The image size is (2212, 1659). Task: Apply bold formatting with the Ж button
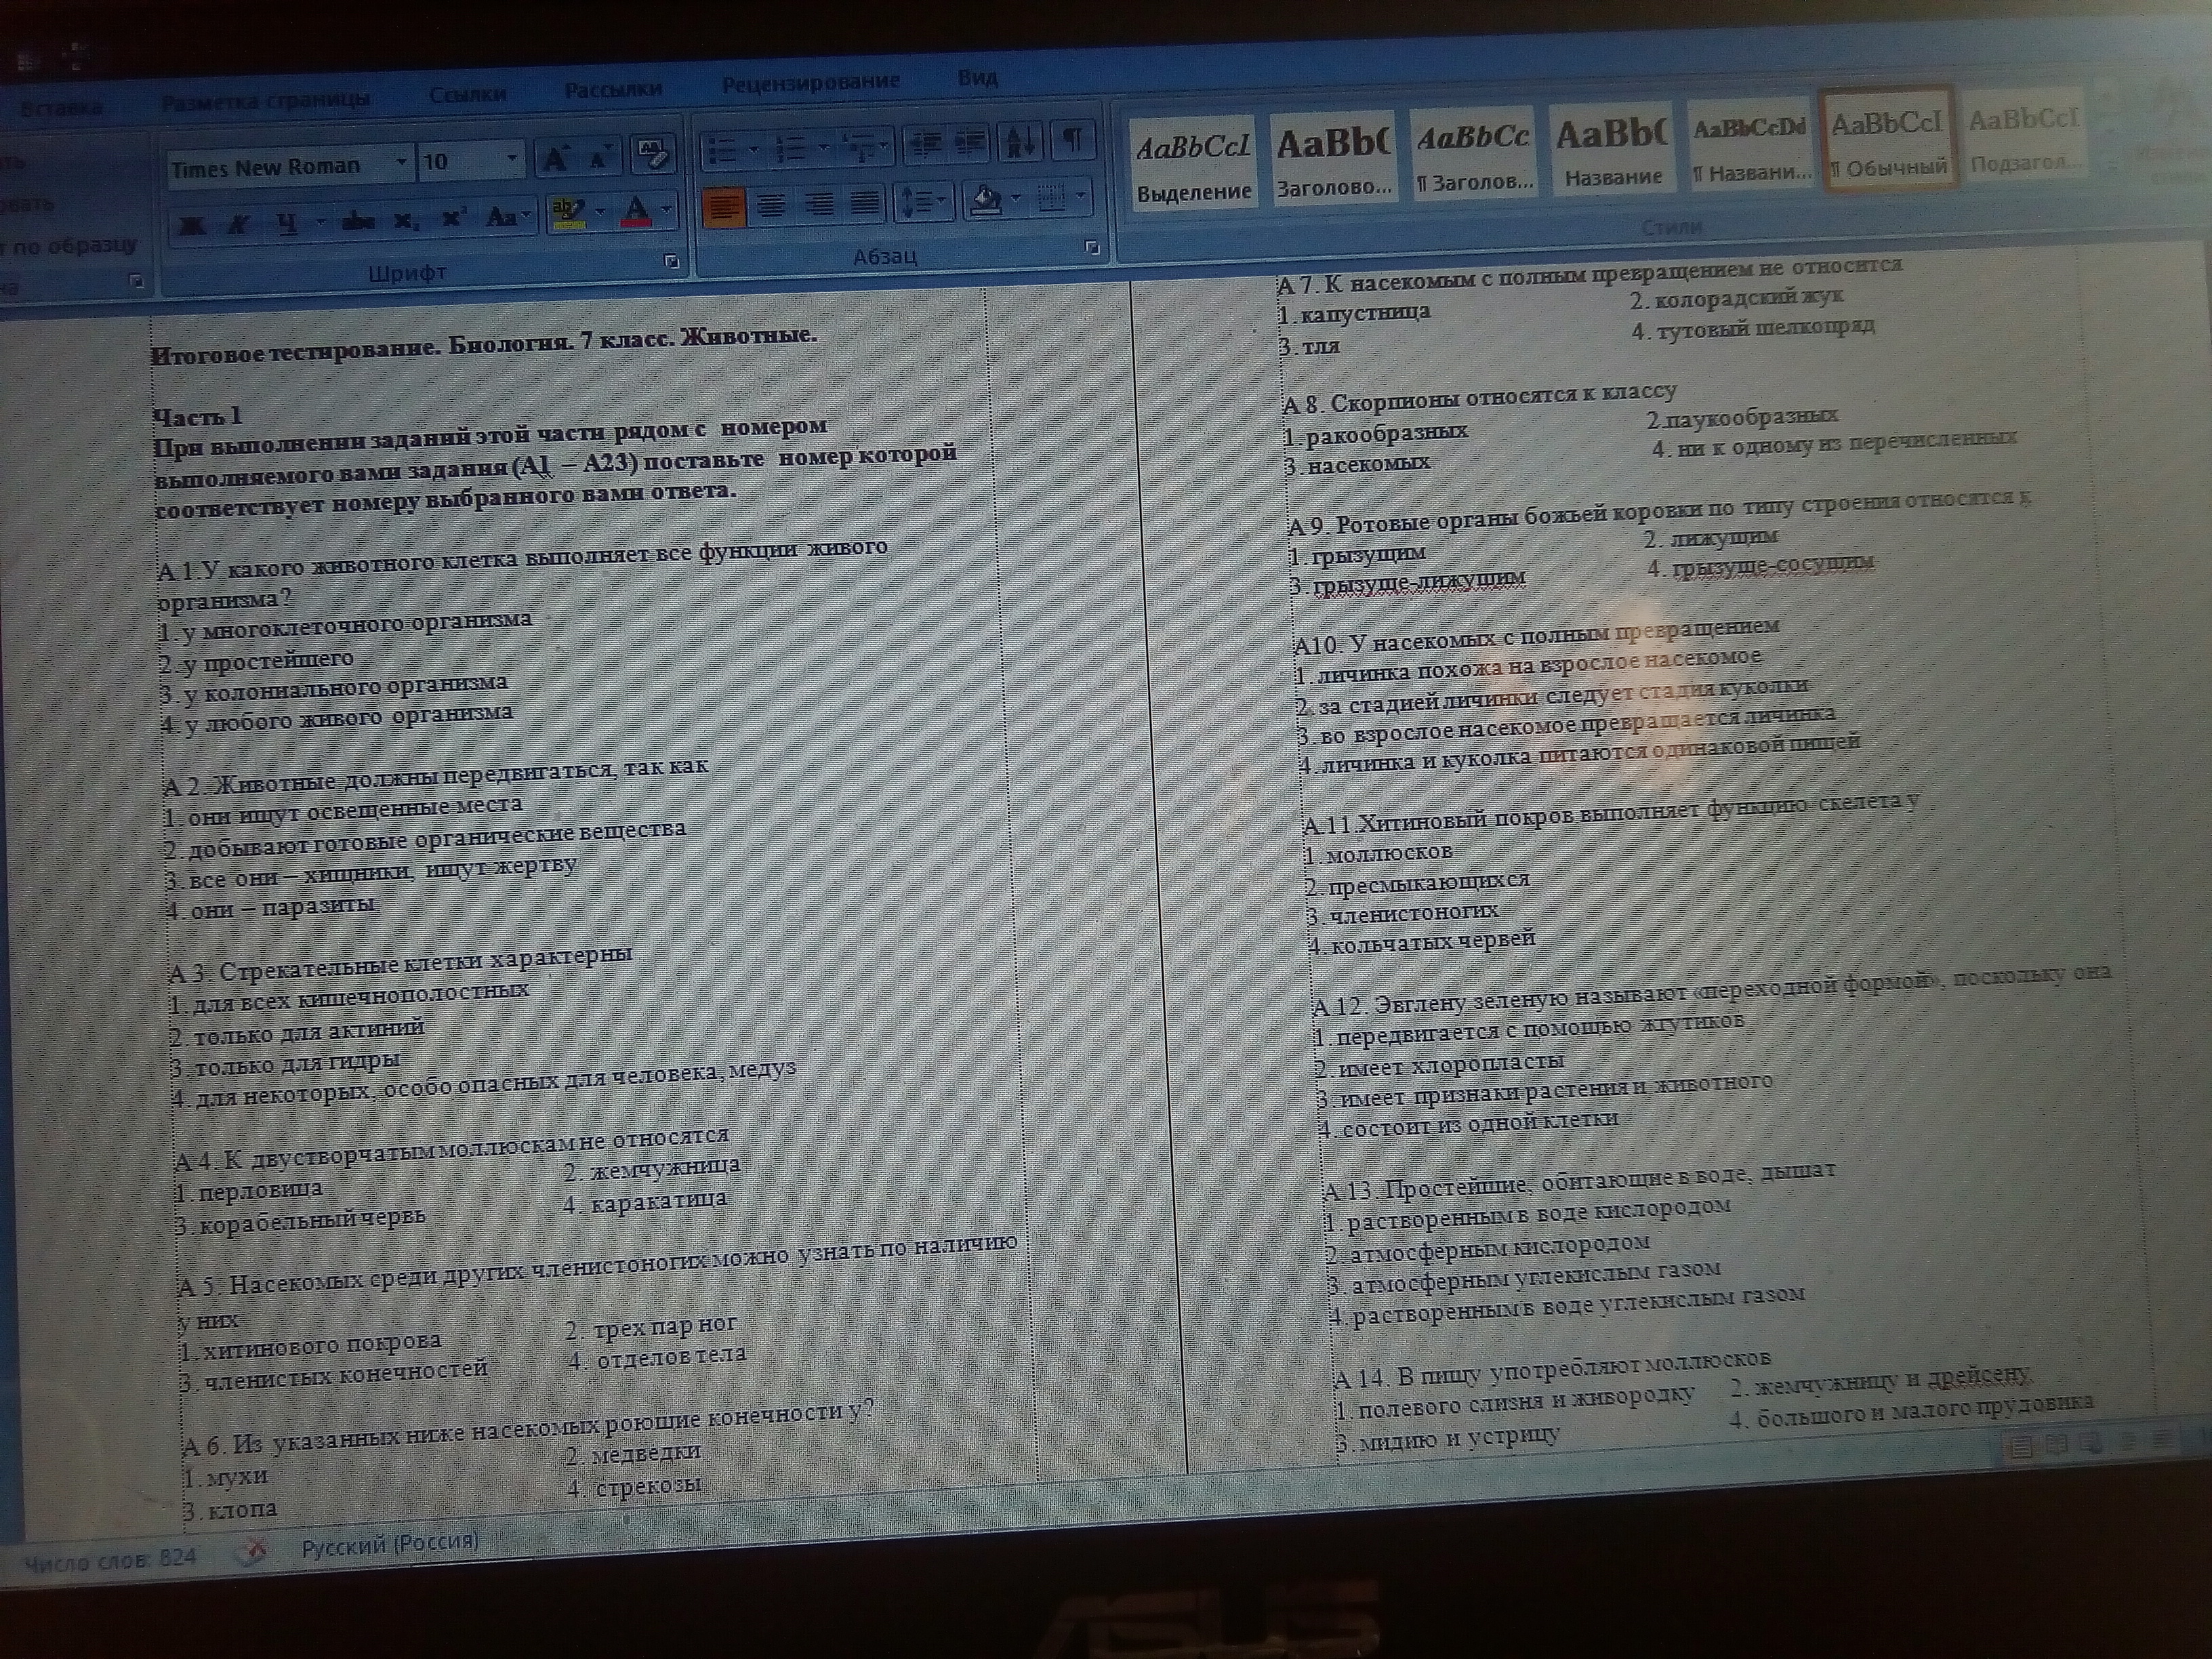(192, 224)
